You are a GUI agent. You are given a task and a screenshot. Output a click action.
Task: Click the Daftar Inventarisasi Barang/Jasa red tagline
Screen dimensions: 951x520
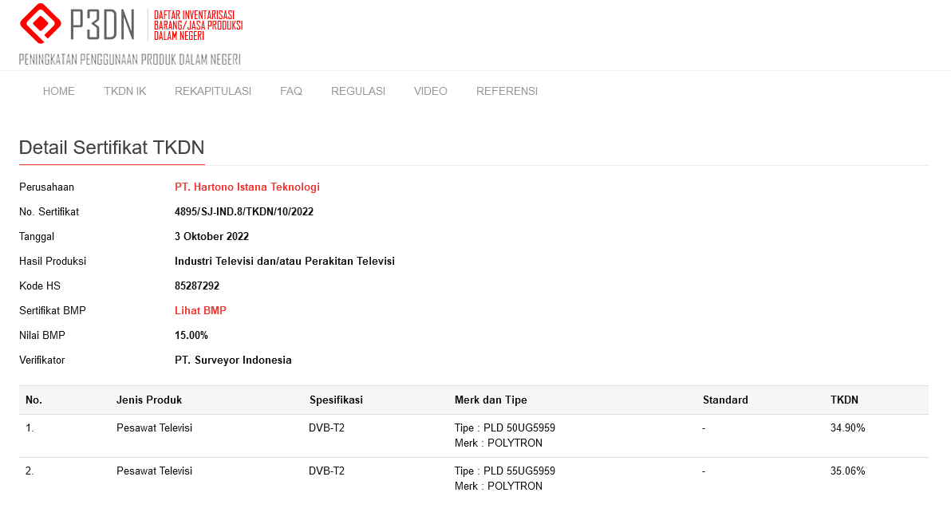pyautogui.click(x=198, y=26)
